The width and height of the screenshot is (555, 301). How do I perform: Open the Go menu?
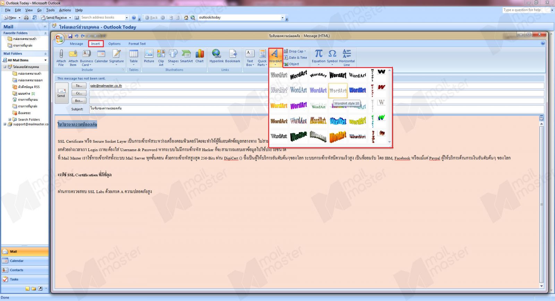39,10
